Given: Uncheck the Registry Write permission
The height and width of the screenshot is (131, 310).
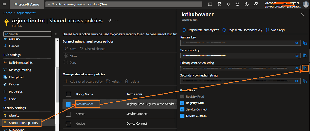Looking at the screenshot, I should (x=182, y=103).
